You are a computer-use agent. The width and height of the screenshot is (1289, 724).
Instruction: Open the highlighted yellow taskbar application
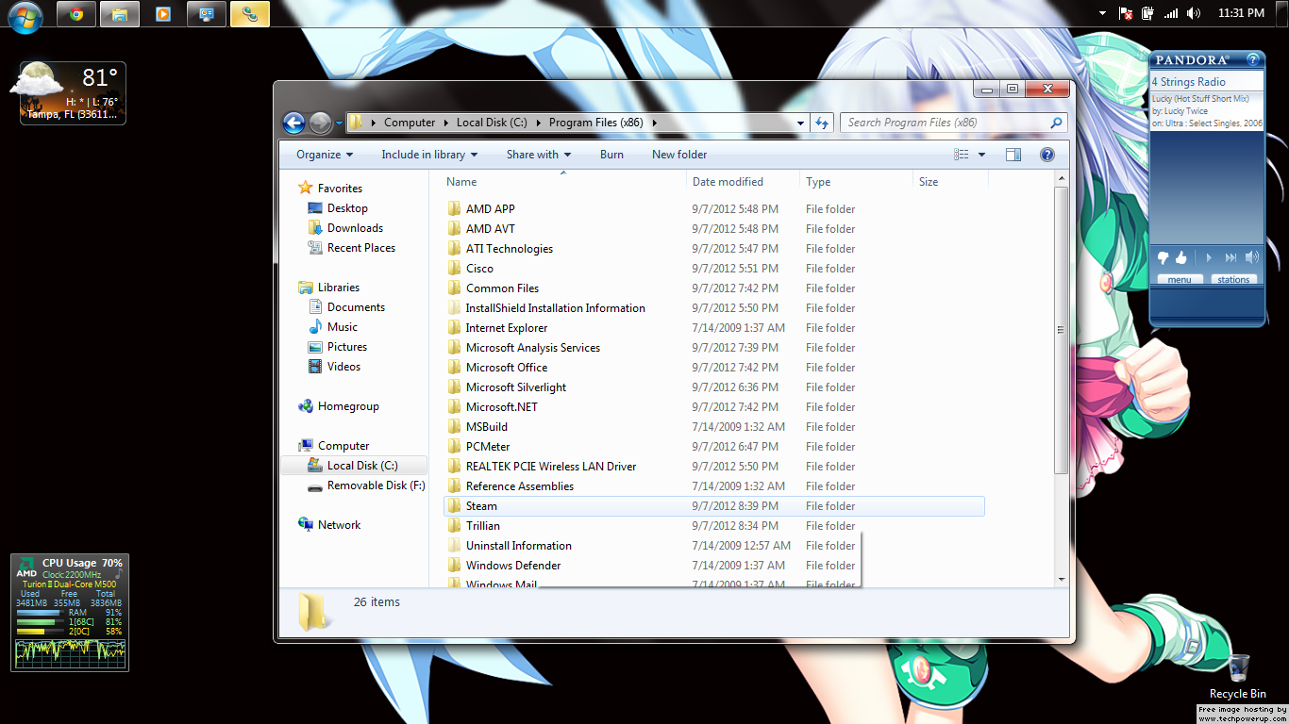[x=250, y=14]
